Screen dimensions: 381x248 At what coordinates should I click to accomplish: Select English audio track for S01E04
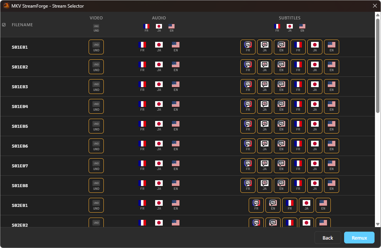[176, 106]
